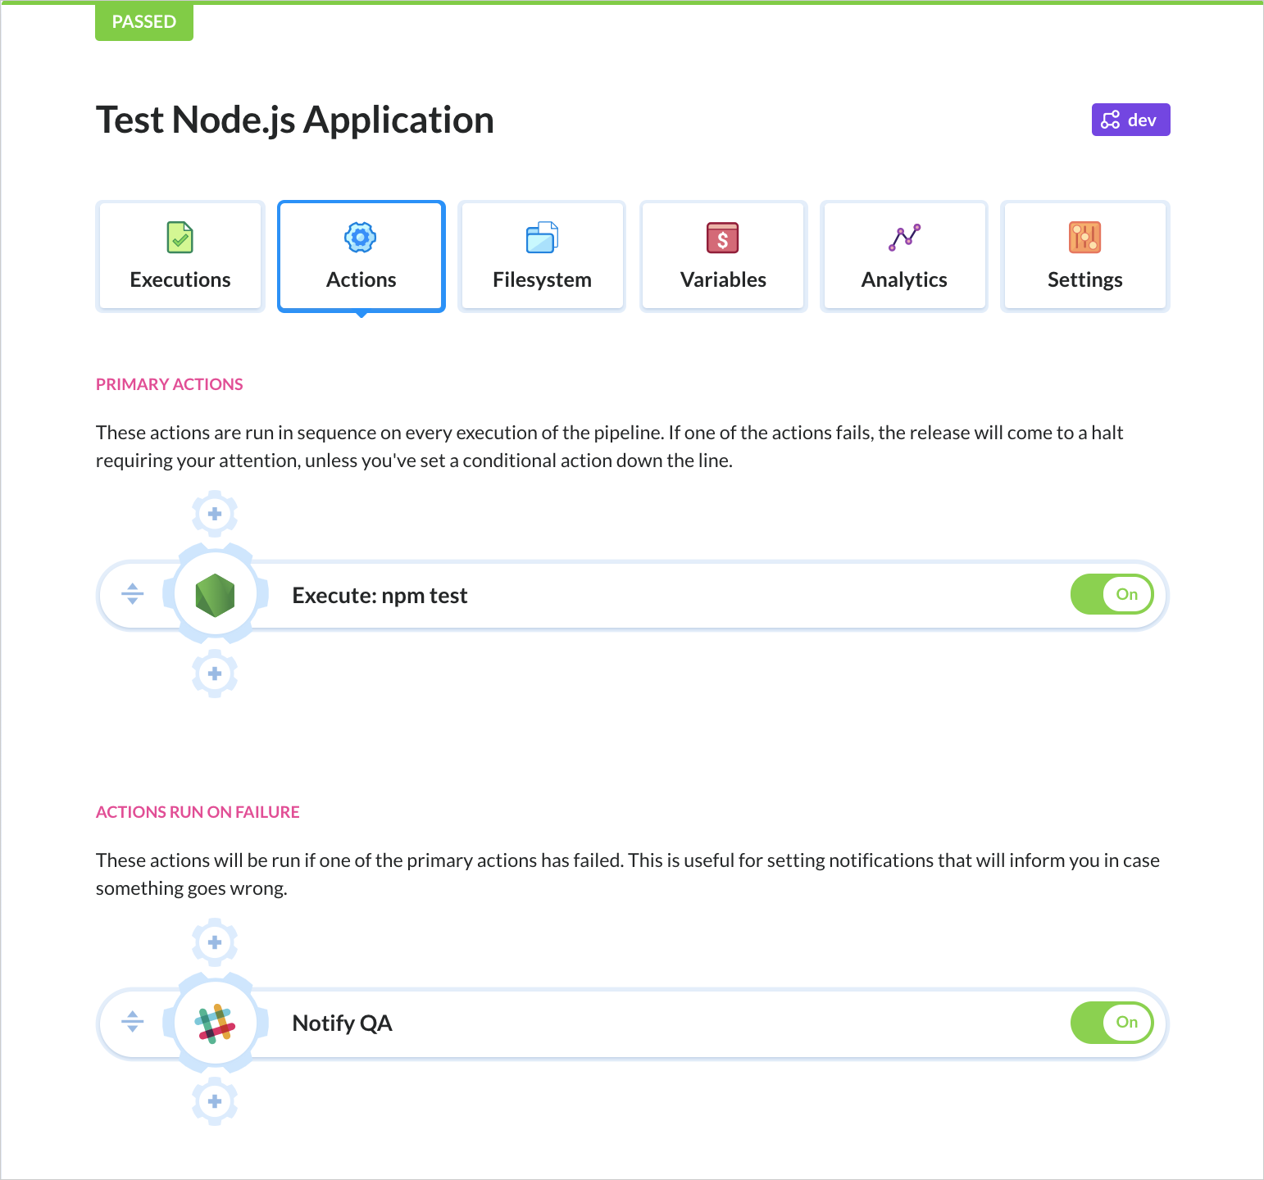Click the Slack icon for Notify QA
The width and height of the screenshot is (1264, 1180).
[216, 1023]
